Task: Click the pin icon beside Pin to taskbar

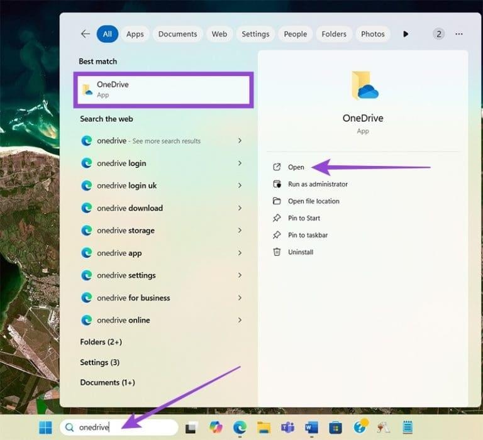Action: coord(277,235)
